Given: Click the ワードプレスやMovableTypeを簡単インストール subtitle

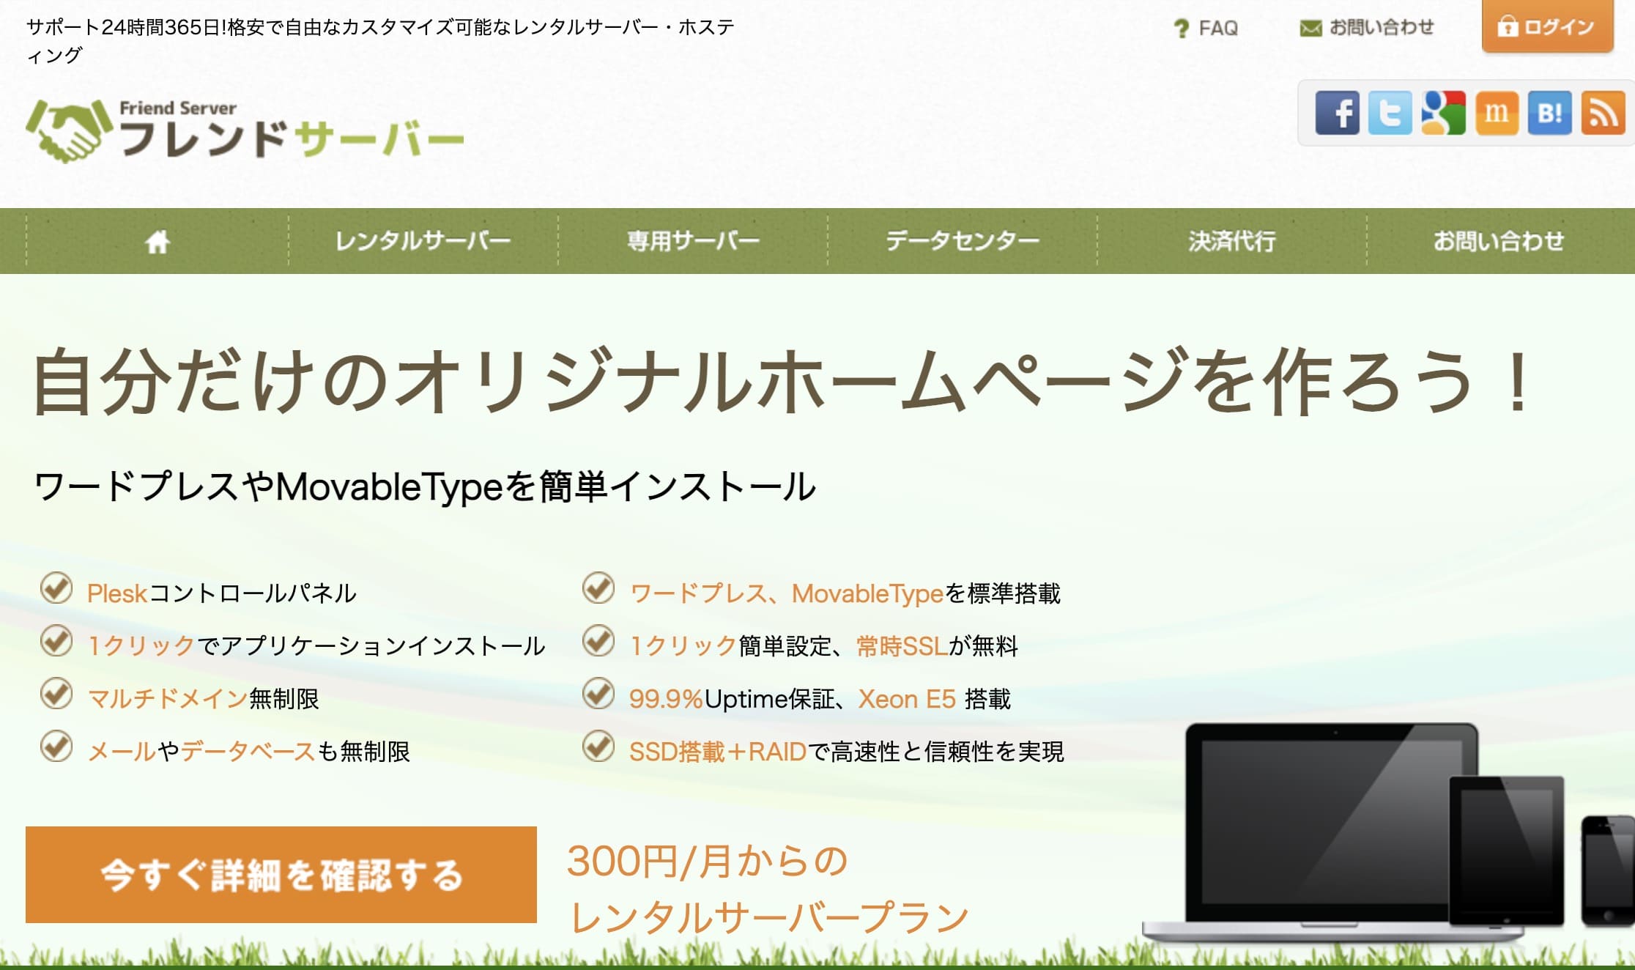Looking at the screenshot, I should (x=425, y=487).
